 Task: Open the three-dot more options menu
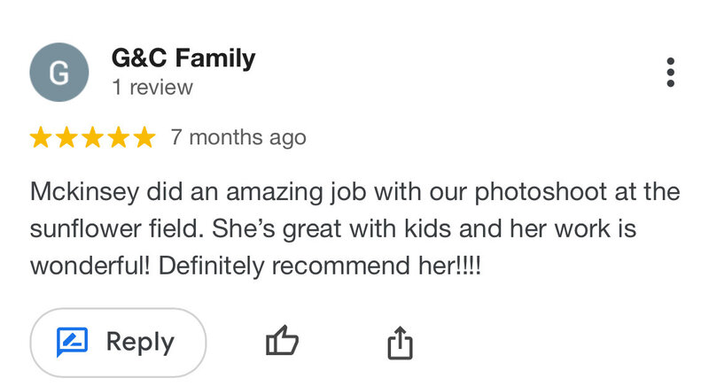(x=671, y=73)
